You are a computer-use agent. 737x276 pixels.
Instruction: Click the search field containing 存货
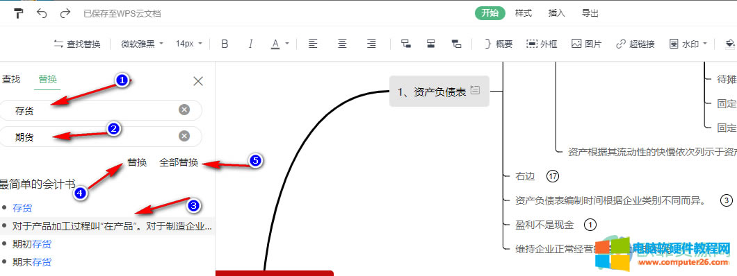[x=101, y=110]
